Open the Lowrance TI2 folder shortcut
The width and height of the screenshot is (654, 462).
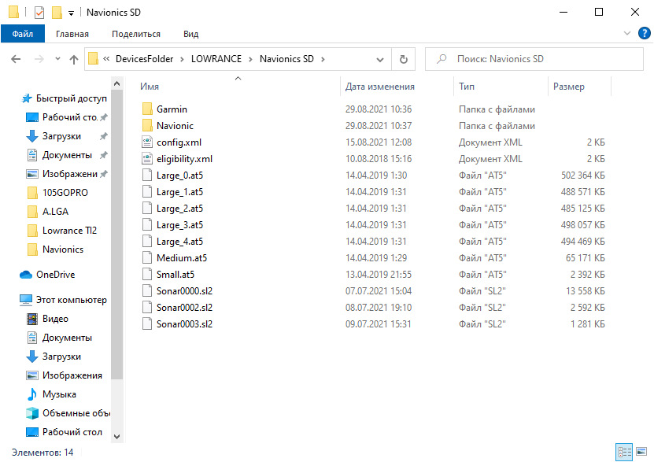pyautogui.click(x=69, y=231)
